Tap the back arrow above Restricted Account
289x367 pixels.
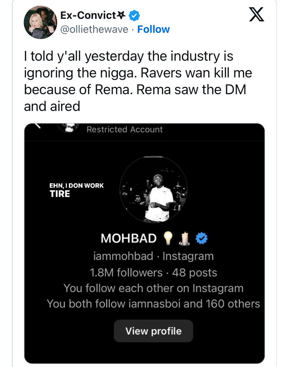click(37, 127)
